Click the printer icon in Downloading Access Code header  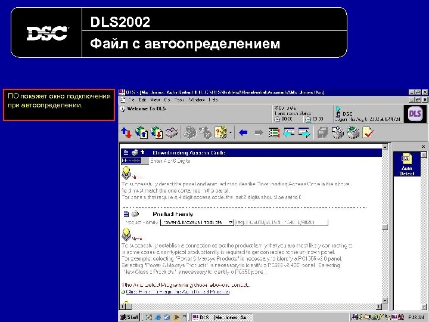pos(135,153)
